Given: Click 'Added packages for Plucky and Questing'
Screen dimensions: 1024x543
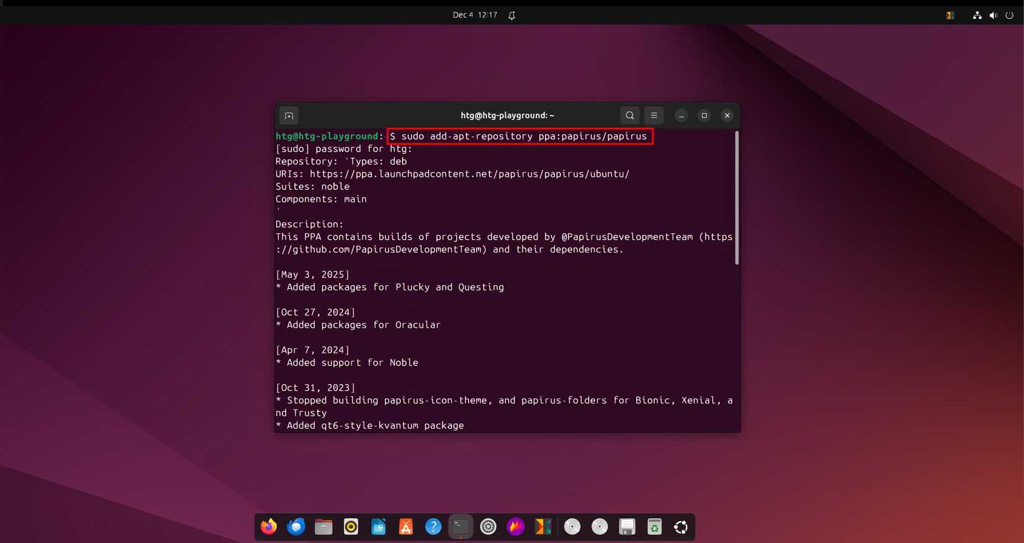Looking at the screenshot, I should pyautogui.click(x=390, y=287).
